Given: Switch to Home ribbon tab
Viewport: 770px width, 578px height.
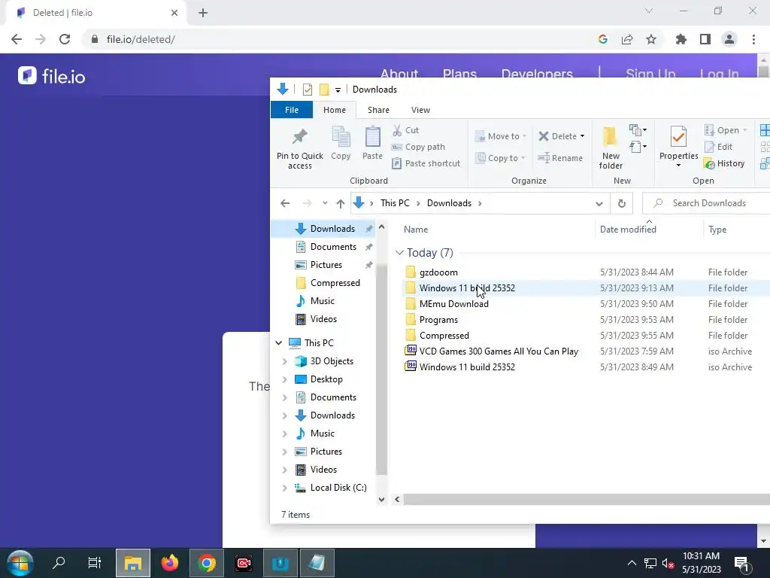Looking at the screenshot, I should 335,110.
